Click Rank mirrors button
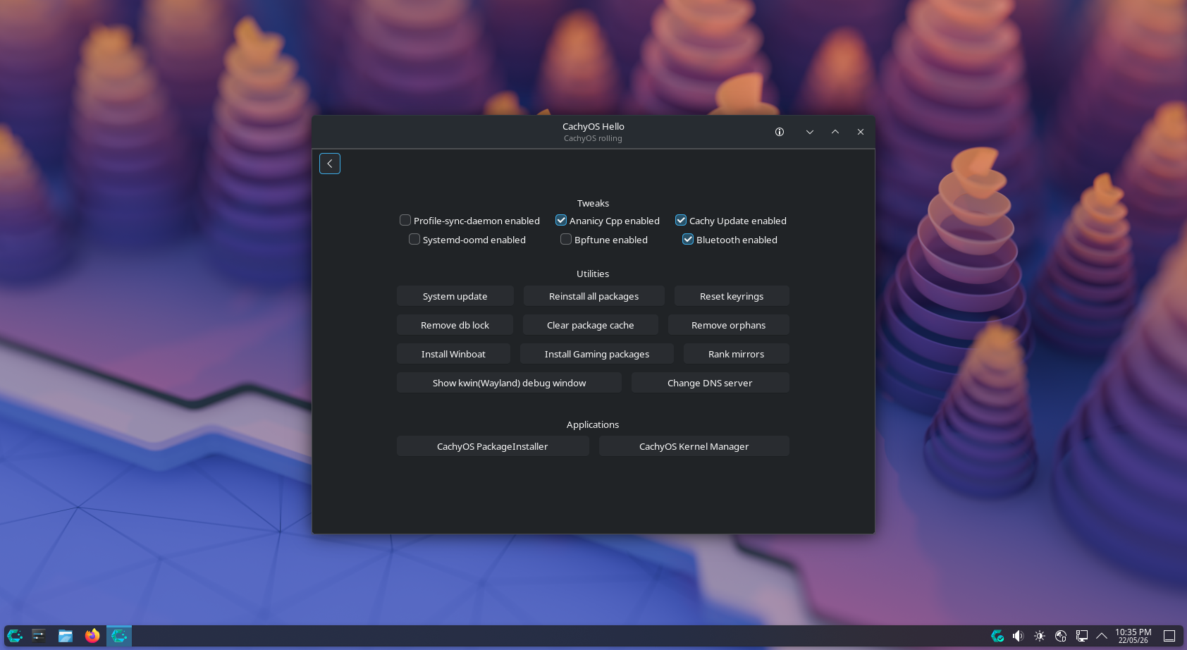The width and height of the screenshot is (1187, 650). [737, 354]
